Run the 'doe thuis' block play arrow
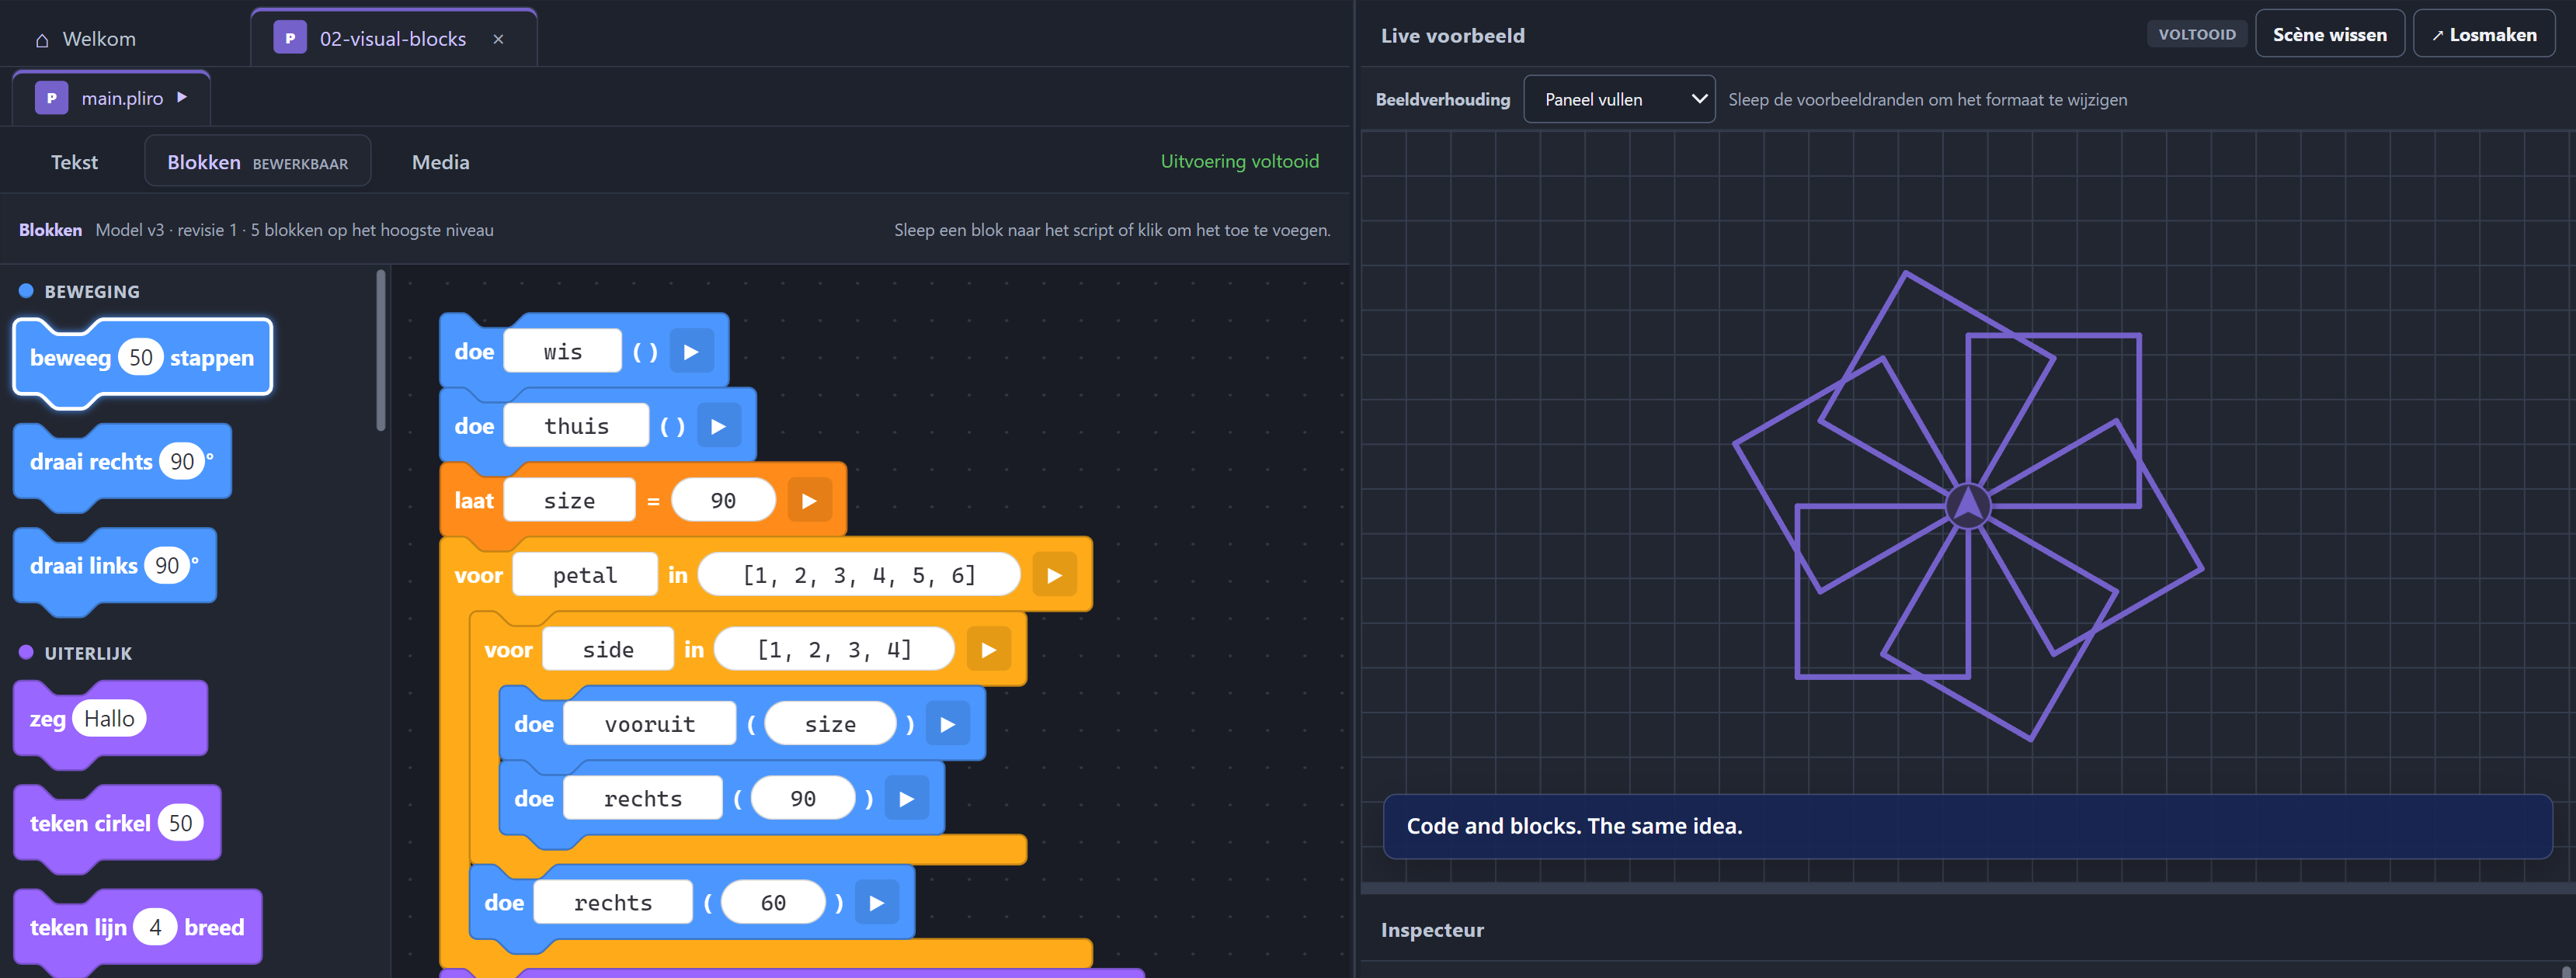 [718, 427]
